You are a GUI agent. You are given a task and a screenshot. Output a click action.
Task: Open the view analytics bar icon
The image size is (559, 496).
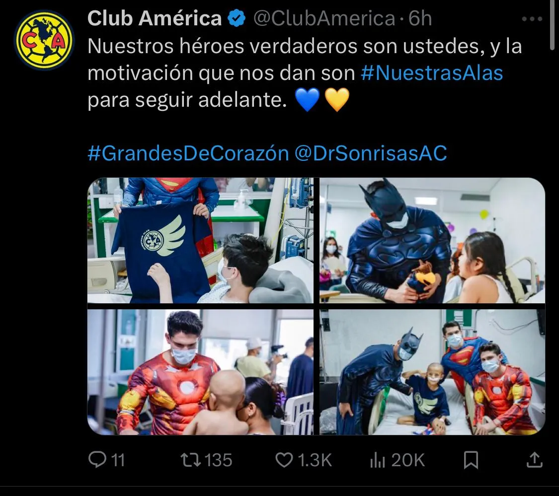click(x=378, y=460)
